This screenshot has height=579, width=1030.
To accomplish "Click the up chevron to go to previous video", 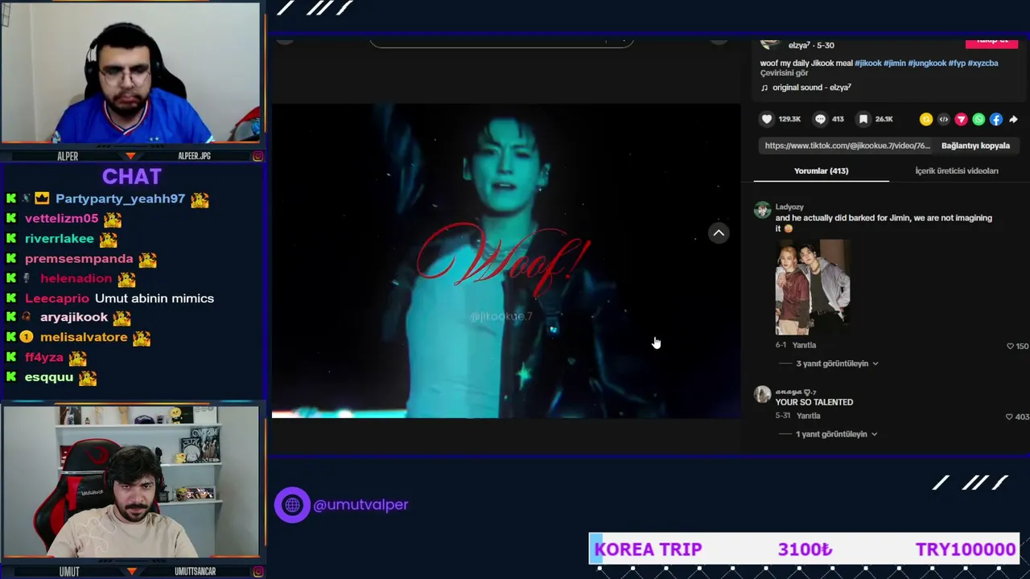I will click(x=719, y=233).
